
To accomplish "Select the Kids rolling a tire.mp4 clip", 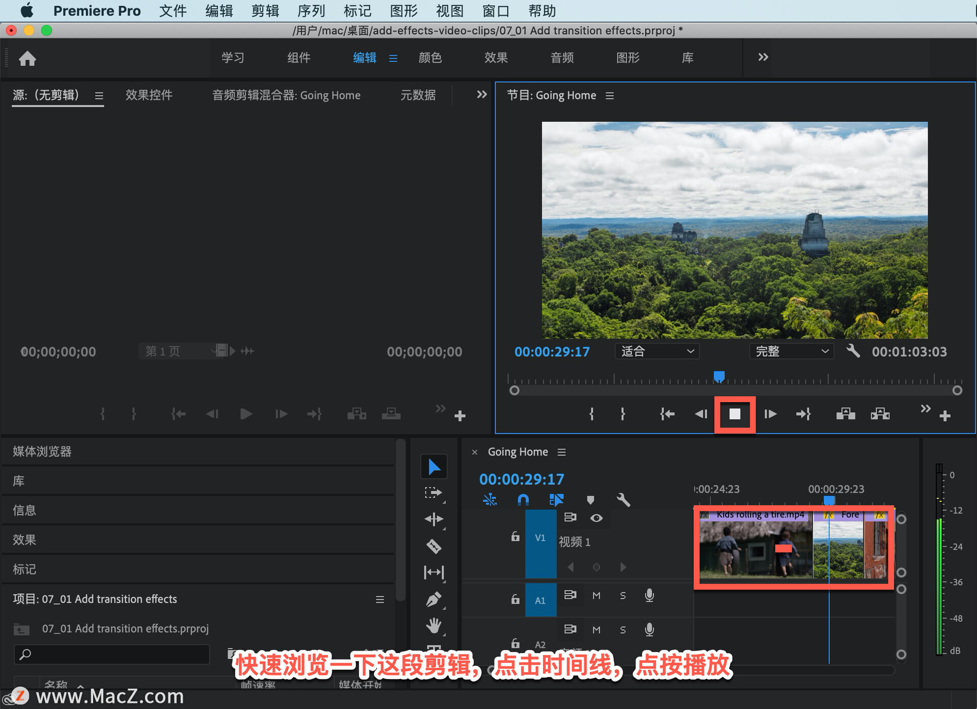I will 756,544.
